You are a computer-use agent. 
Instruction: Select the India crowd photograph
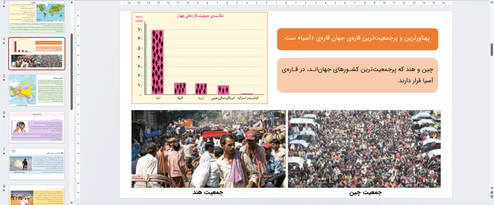[x=208, y=149]
